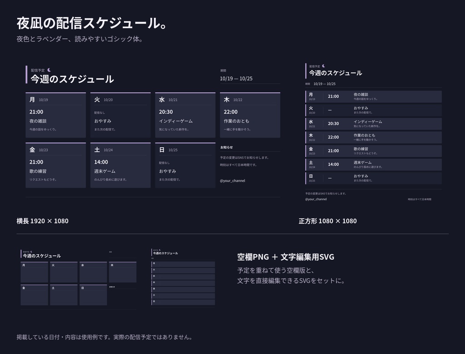The height and width of the screenshot is (354, 465).
Task: Click 予定の変更はSNSでお知らせします。 in square preview footer
Action: 326,194
